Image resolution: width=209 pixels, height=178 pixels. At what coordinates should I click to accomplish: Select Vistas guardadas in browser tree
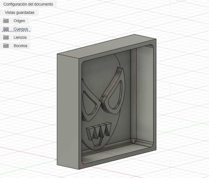click(x=19, y=12)
